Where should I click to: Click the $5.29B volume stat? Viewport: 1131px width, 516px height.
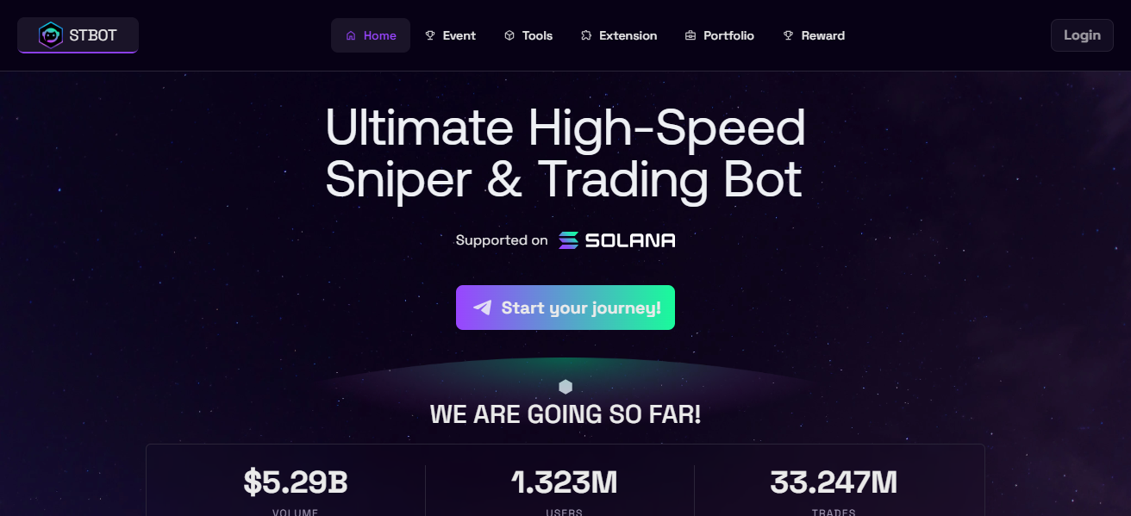(296, 482)
